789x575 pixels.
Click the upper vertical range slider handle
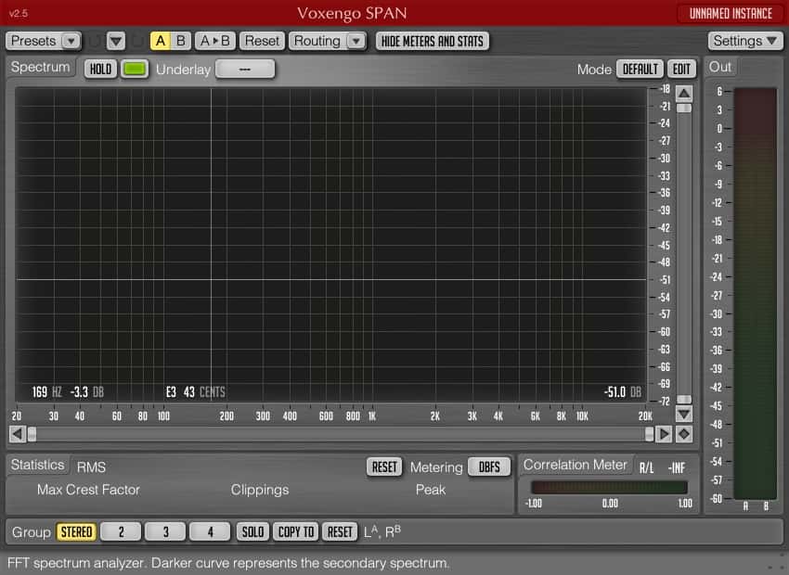coord(684,109)
